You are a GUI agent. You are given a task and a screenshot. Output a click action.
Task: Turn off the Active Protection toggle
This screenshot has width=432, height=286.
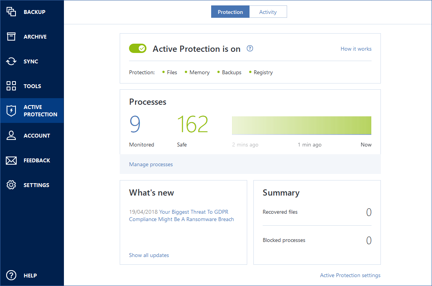click(x=138, y=49)
